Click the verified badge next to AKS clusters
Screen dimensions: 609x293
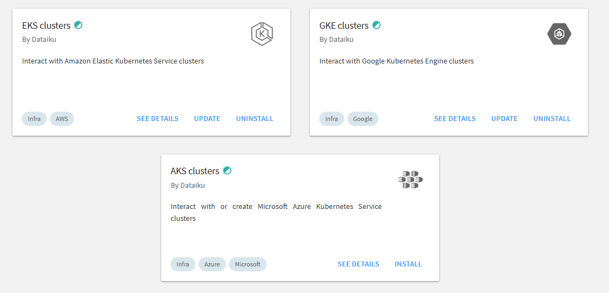[x=227, y=170]
